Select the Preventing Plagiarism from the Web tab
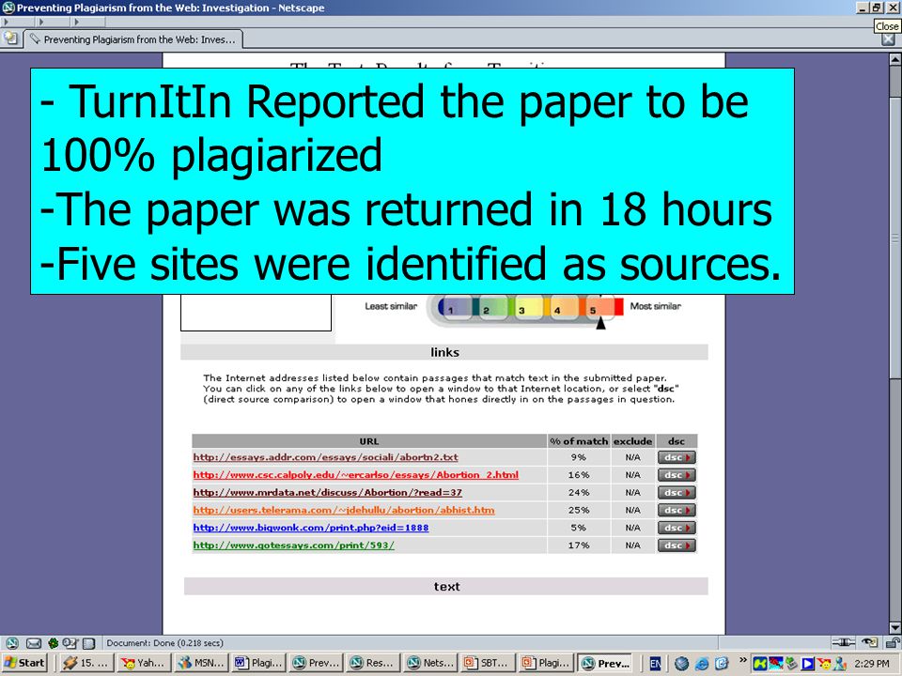Viewport: 902px width, 676px height. pos(132,39)
